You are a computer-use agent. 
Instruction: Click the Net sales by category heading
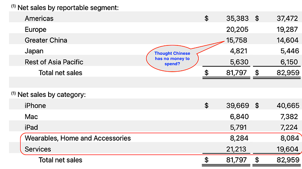click(x=51, y=95)
